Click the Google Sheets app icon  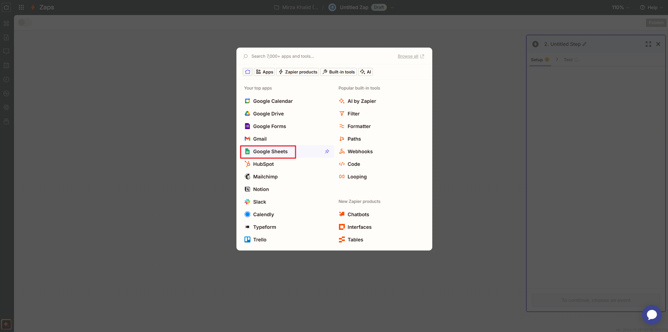(247, 151)
